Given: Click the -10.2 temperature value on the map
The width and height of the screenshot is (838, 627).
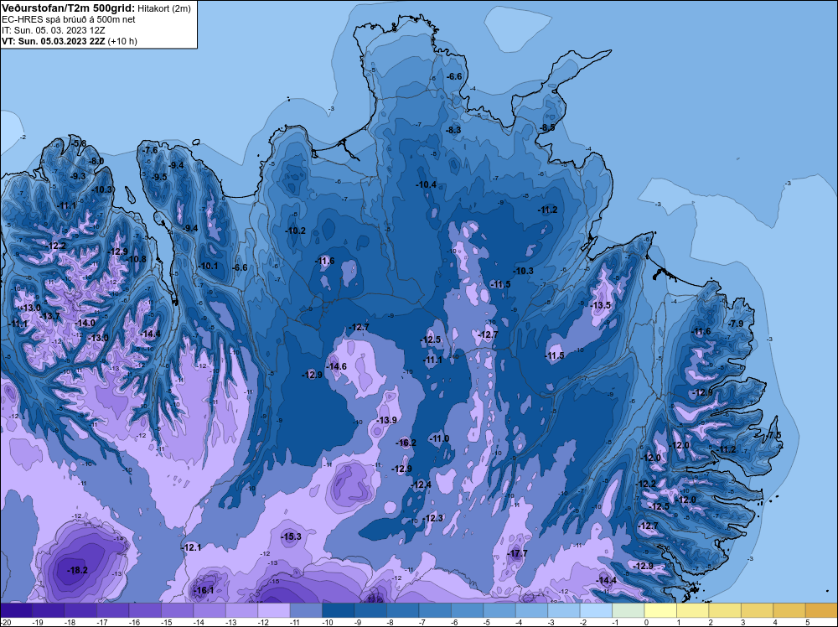Looking at the screenshot, I should (296, 231).
